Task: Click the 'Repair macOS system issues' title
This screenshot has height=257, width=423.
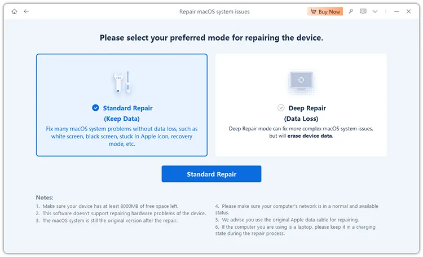Action: pos(214,12)
